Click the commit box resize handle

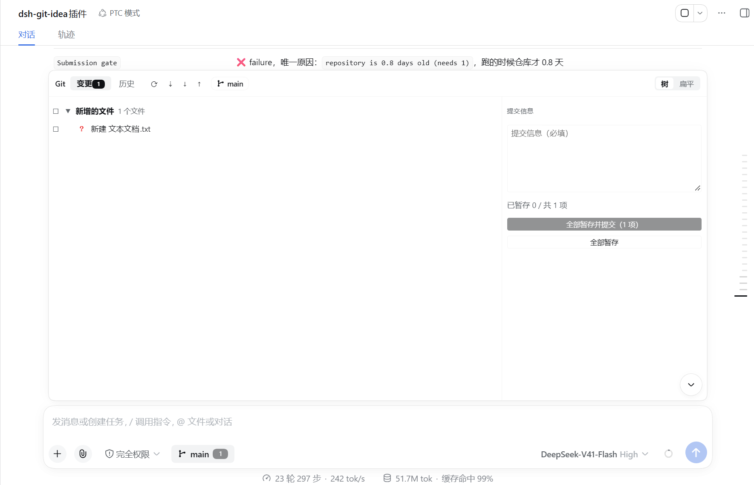tap(698, 188)
